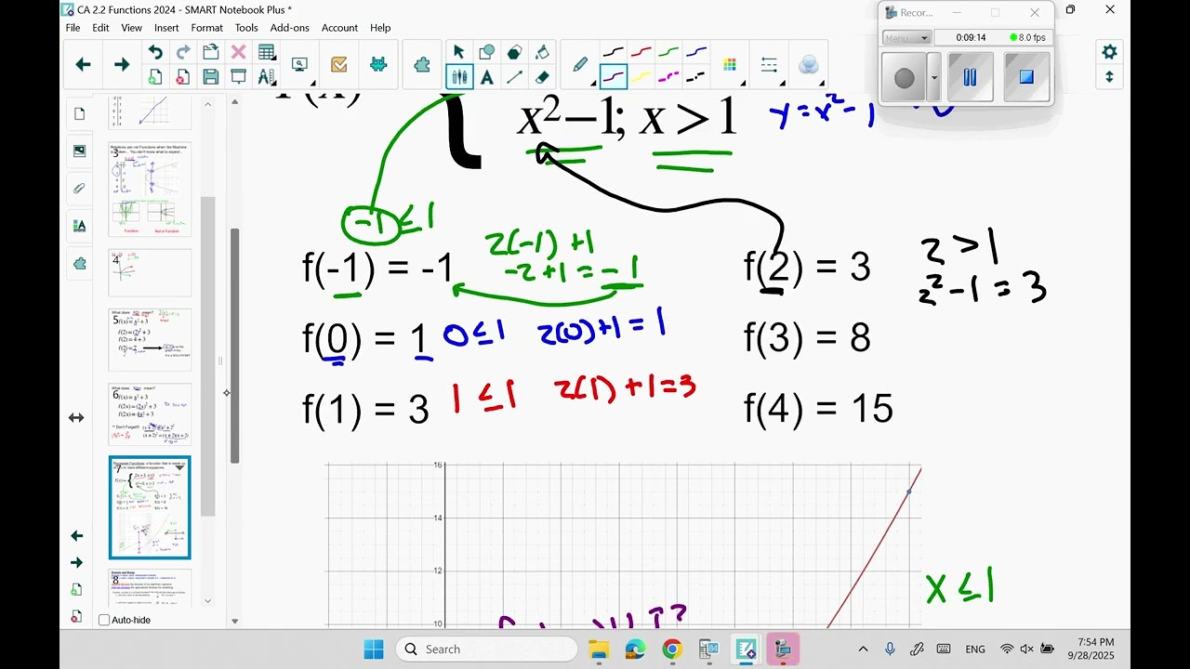Open the response assessment checkmark tool
Screen dimensions: 1190x669
[339, 65]
